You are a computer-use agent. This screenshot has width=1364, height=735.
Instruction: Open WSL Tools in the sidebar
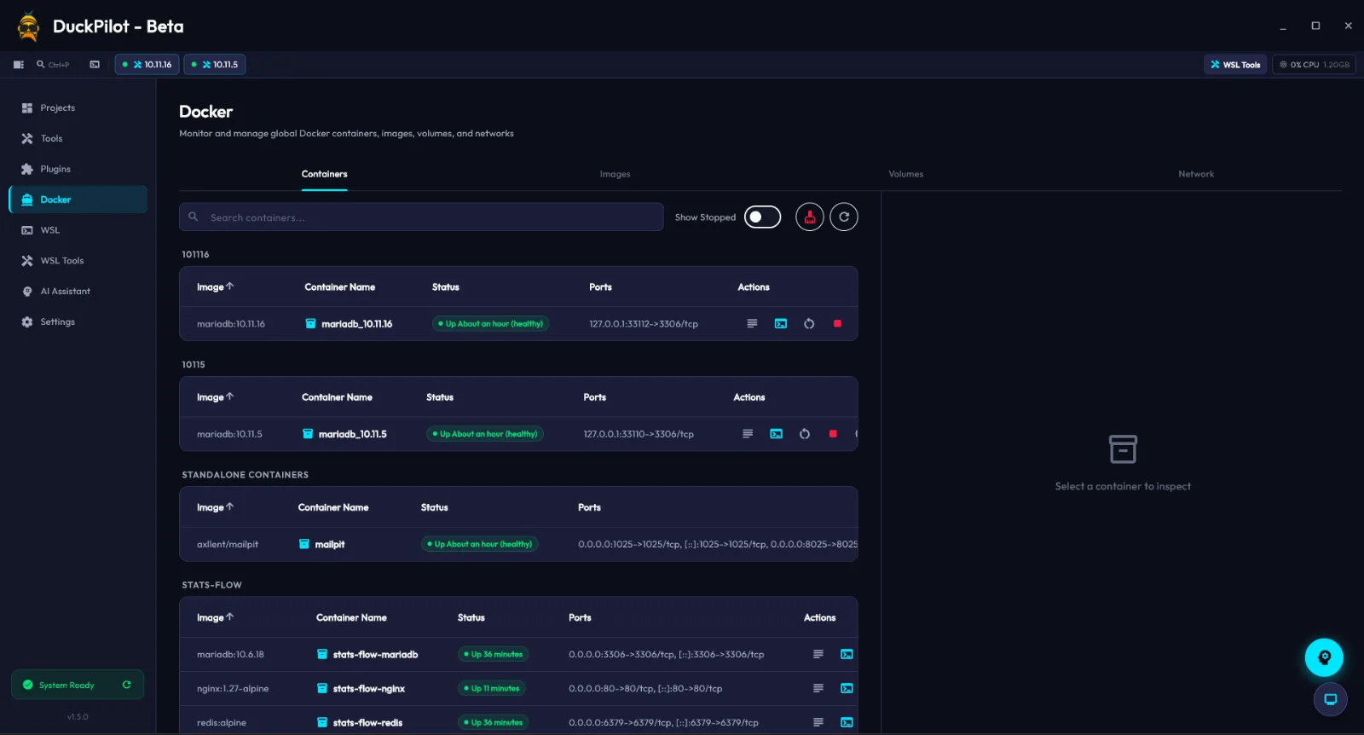78,261
